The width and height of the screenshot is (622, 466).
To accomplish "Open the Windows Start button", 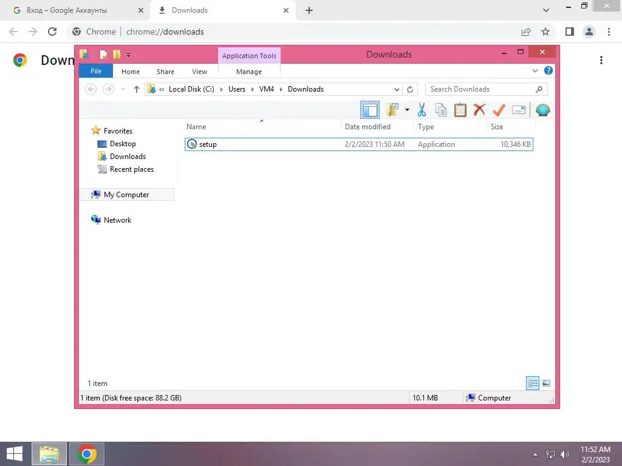I will (x=15, y=454).
